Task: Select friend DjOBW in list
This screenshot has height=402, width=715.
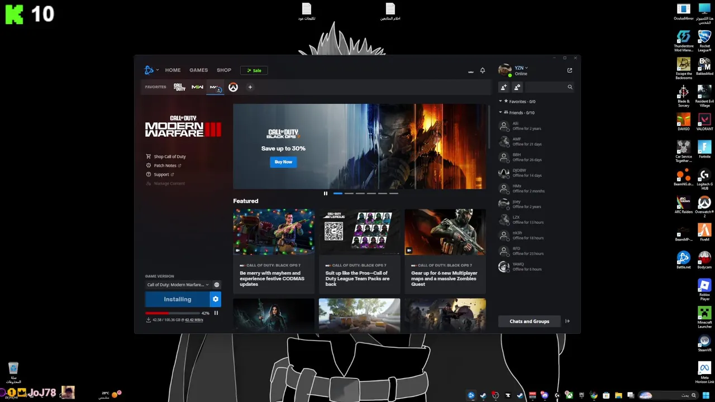Action: coord(535,173)
